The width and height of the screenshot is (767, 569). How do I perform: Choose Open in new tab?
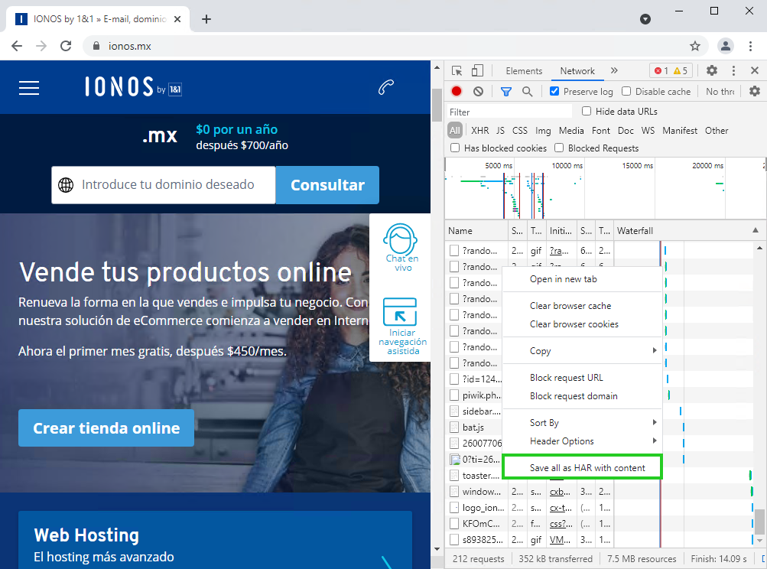(582, 279)
